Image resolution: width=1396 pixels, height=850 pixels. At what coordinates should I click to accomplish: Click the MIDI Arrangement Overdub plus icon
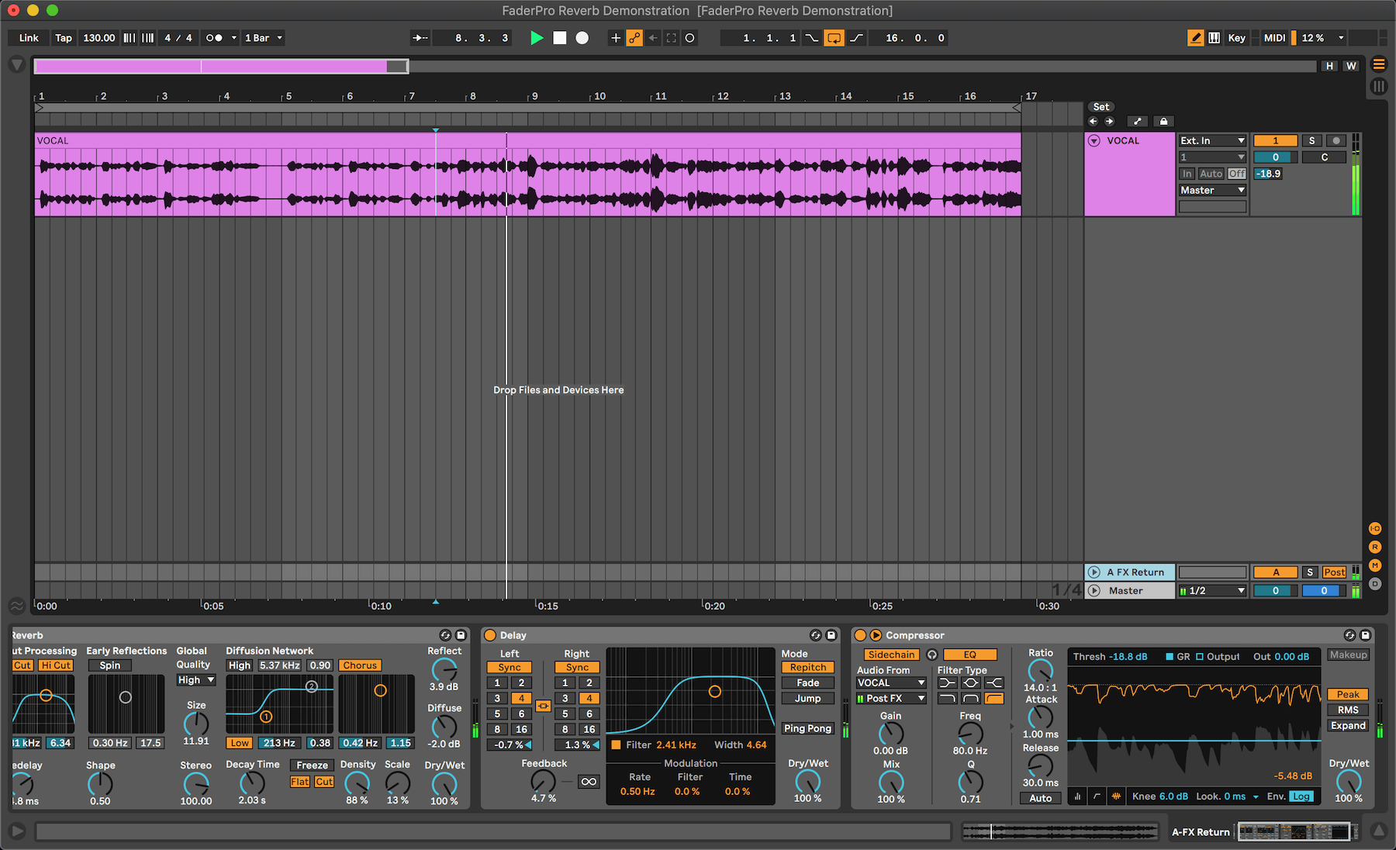[616, 38]
